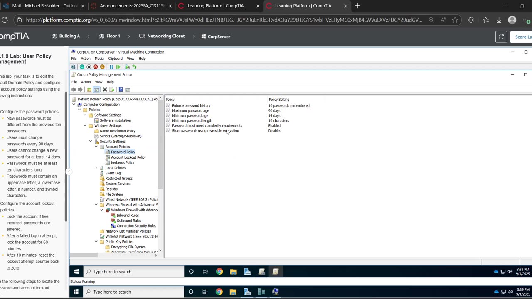The height and width of the screenshot is (299, 532).
Task: Click the Delete X icon in editor toolbar
Action: click(x=105, y=90)
